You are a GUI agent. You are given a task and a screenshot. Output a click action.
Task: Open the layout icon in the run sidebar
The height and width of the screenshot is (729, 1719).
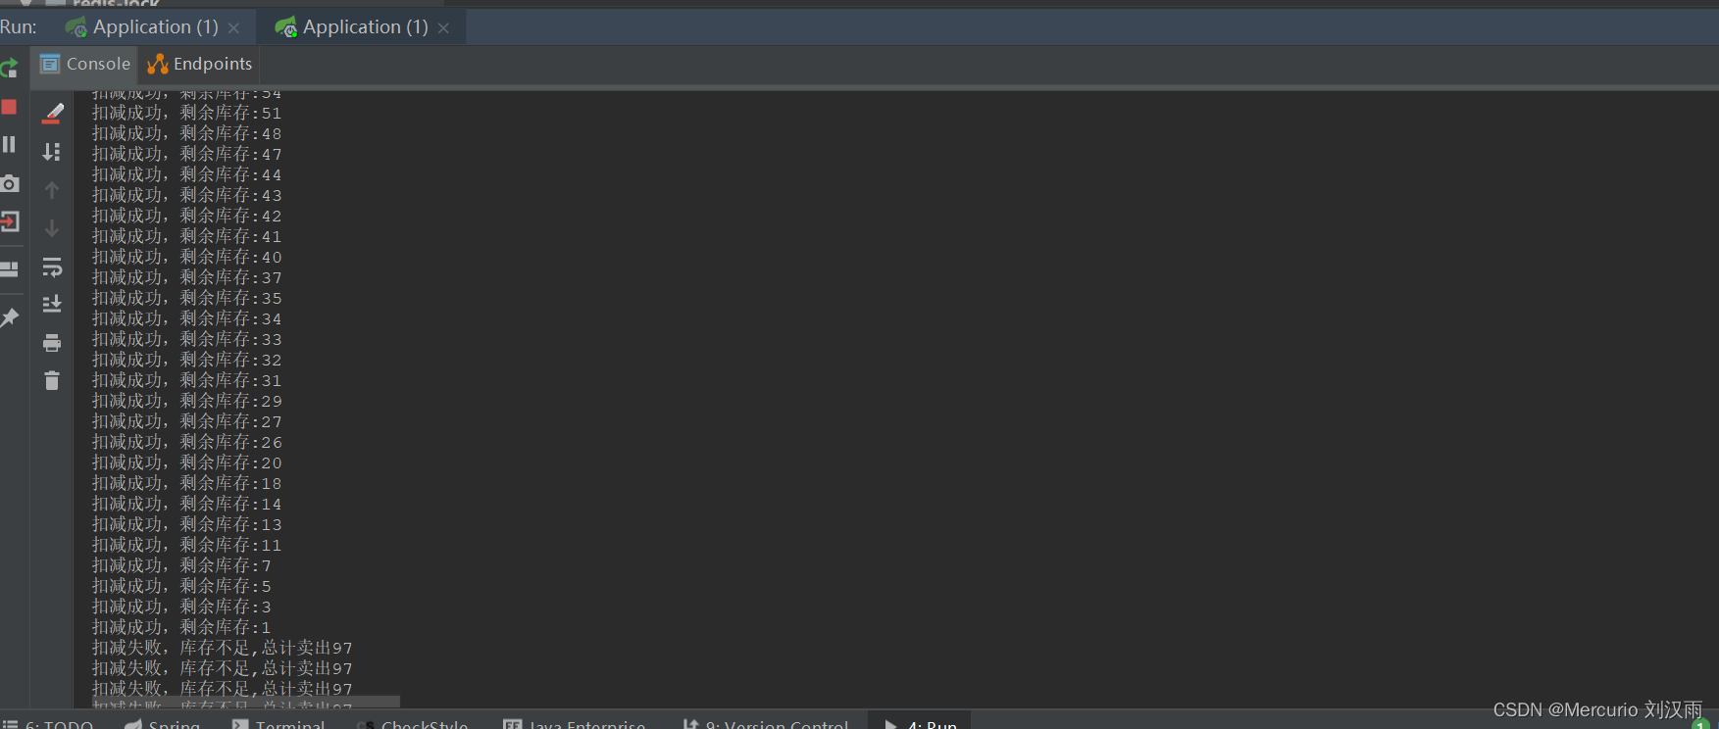[9, 268]
